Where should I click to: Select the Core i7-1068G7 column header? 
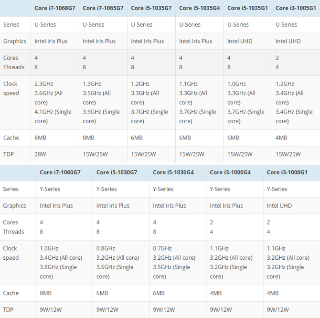(55, 8)
